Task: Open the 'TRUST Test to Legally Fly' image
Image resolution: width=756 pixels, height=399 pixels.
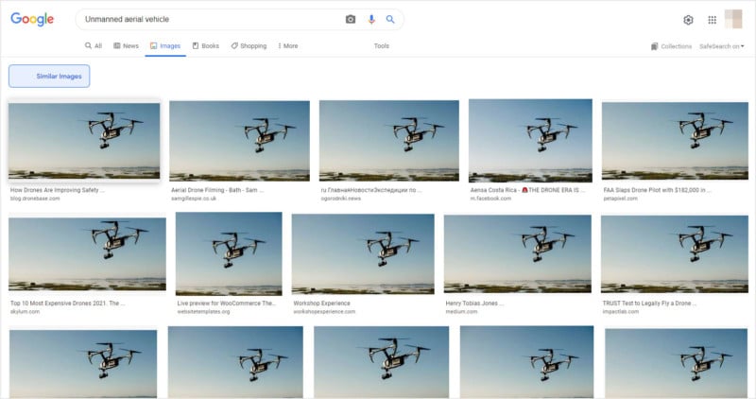Action: tap(675, 253)
